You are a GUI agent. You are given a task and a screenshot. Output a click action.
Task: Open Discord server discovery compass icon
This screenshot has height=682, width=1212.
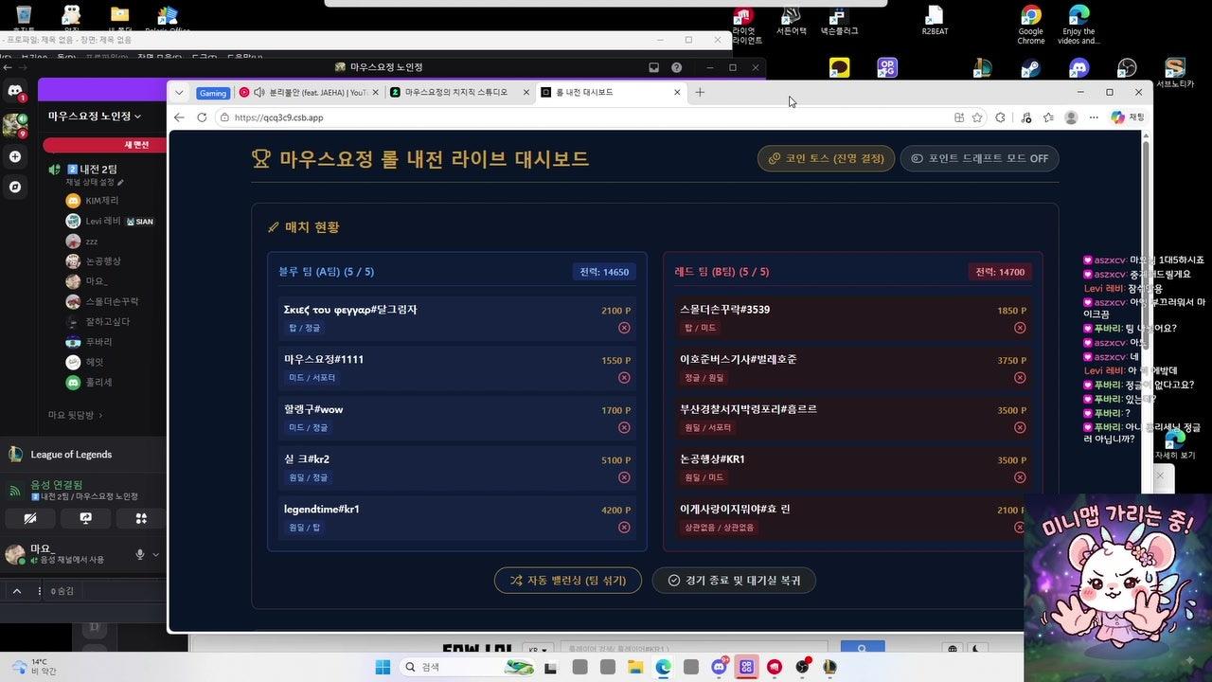coord(15,187)
